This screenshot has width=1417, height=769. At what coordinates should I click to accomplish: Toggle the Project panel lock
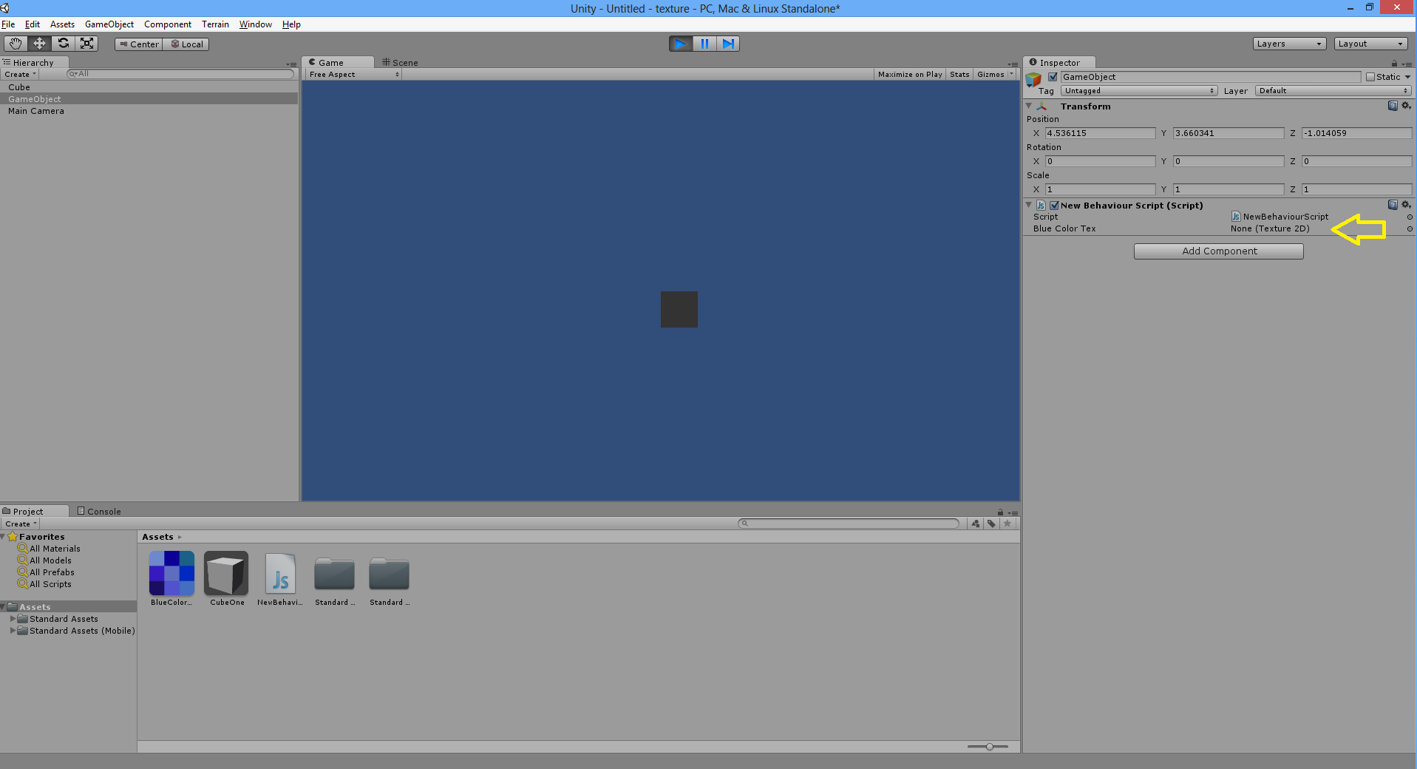click(1000, 512)
